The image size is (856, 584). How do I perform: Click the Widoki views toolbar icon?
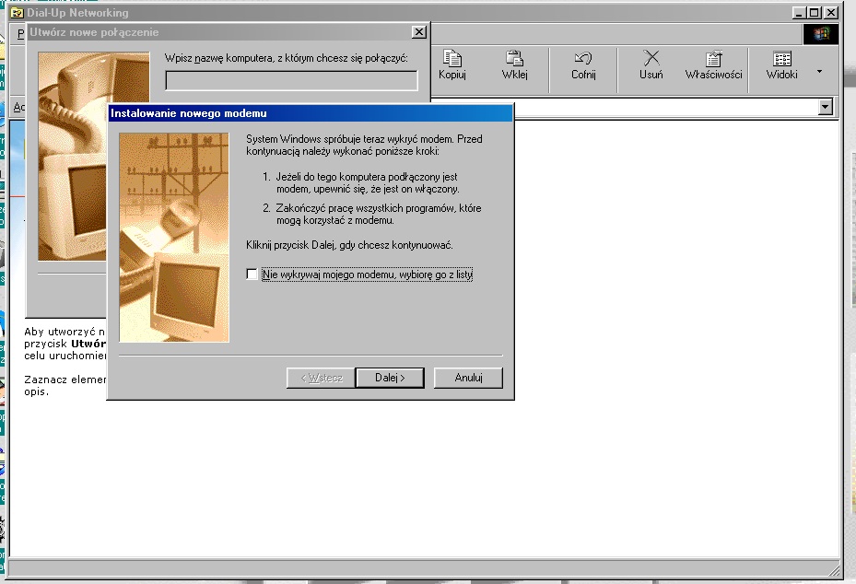(781, 65)
